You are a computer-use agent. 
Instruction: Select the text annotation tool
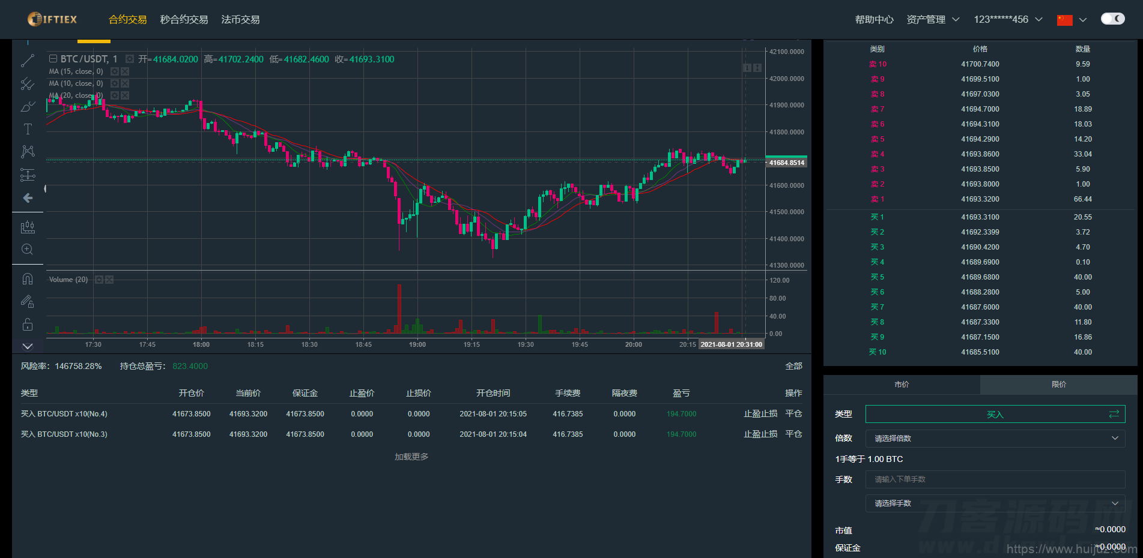click(28, 129)
